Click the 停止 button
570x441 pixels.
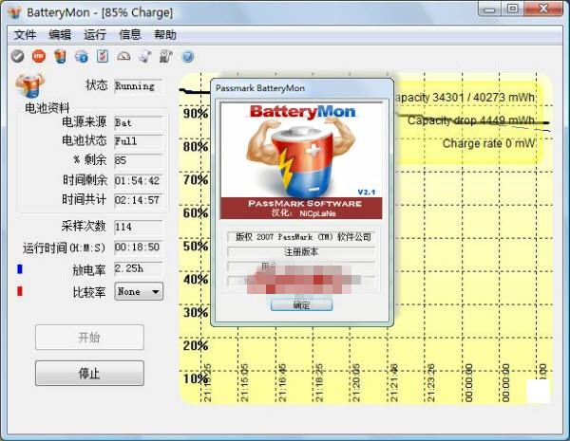[x=89, y=373]
